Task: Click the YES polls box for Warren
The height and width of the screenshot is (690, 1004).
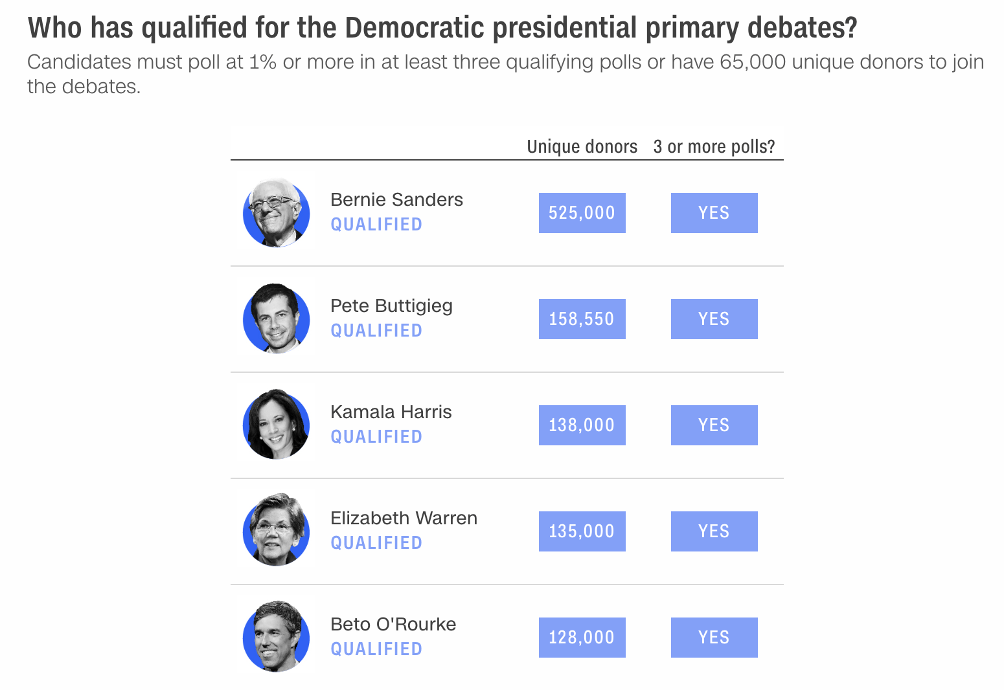Action: tap(714, 531)
